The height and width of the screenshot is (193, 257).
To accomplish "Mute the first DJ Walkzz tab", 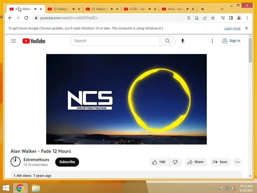I will 74,9.
